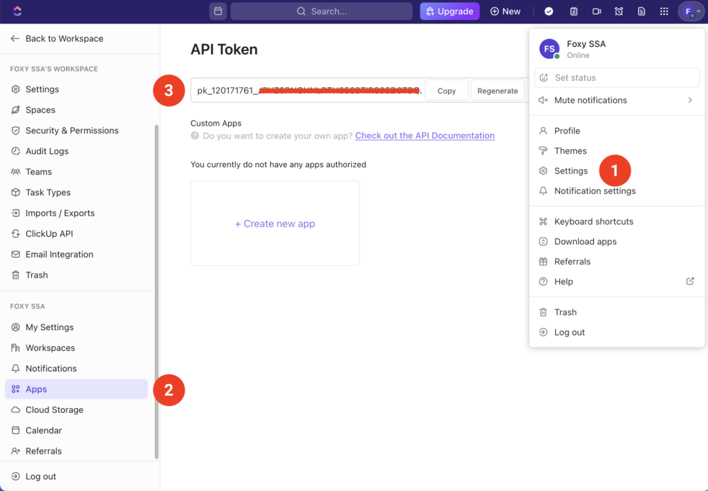This screenshot has width=708, height=491.
Task: Regenerate the API token
Action: [497, 90]
